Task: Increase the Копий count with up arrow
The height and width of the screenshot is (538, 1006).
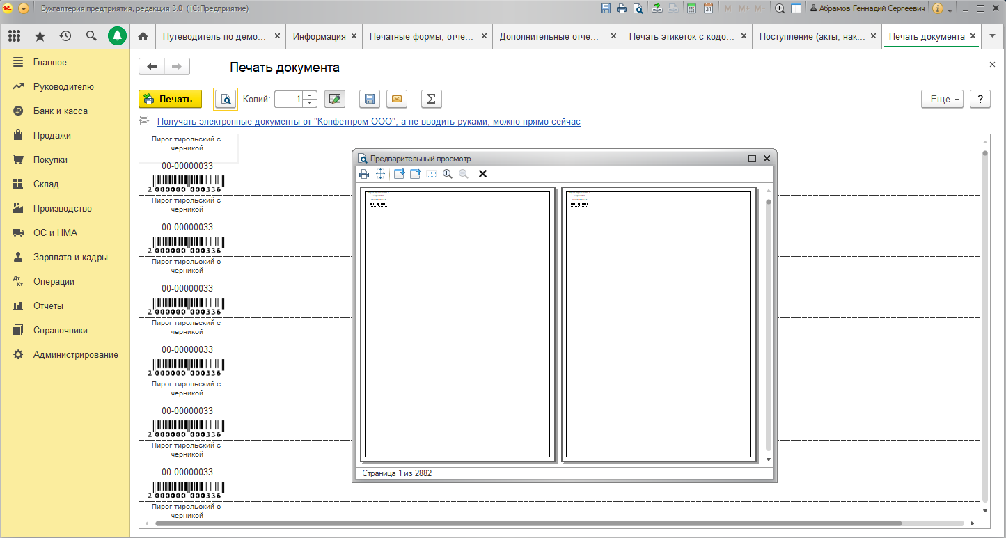Action: click(x=310, y=95)
